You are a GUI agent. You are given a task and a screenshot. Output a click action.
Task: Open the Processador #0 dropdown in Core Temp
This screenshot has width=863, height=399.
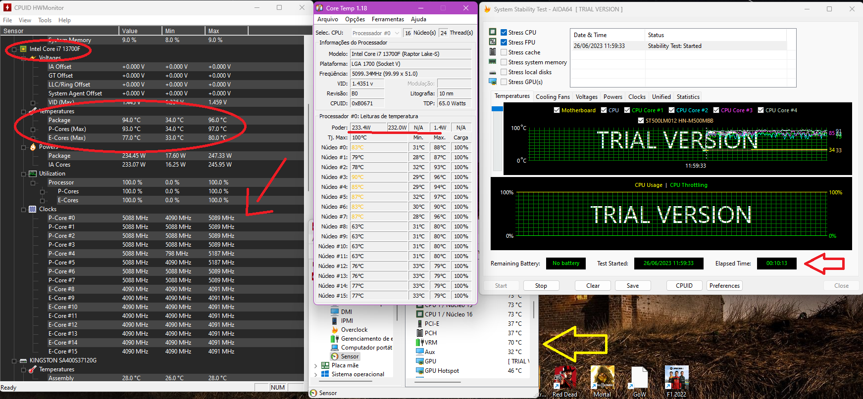coord(376,33)
